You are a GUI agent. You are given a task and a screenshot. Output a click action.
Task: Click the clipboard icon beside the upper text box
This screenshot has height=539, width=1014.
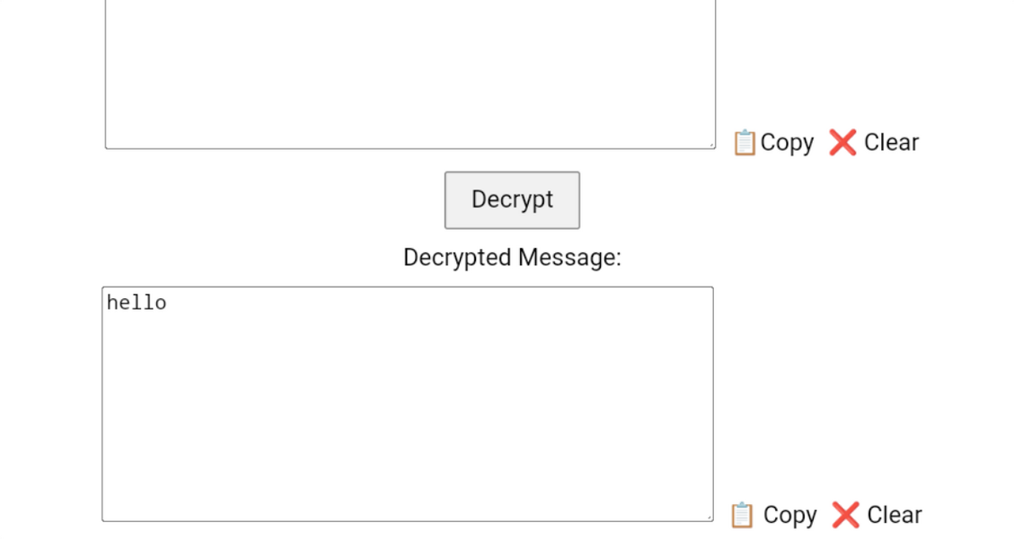click(x=745, y=142)
